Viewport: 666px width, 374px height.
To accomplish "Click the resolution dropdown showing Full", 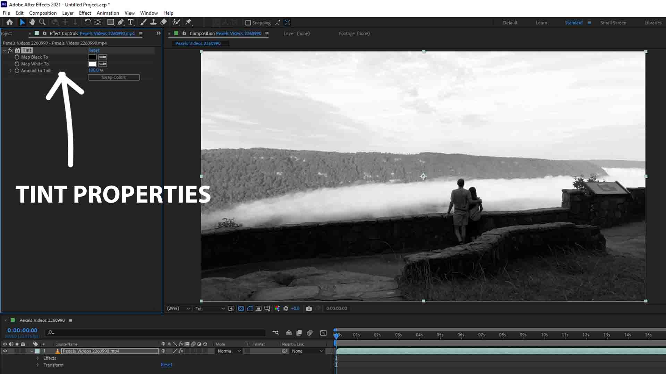I will [x=208, y=308].
